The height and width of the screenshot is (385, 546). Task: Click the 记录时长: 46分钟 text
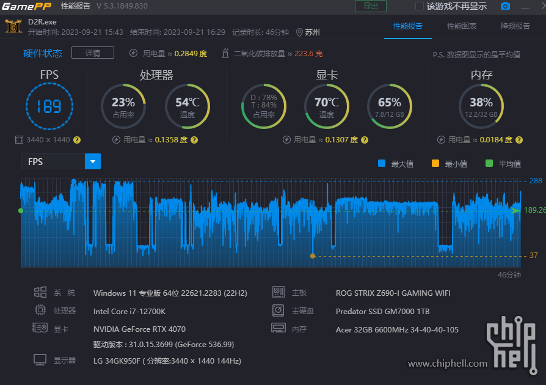260,32
